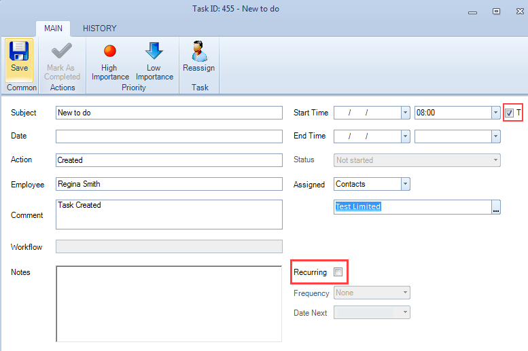Open the Date Next dropdown

point(406,312)
